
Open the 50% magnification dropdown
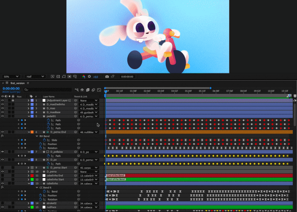click(x=11, y=76)
